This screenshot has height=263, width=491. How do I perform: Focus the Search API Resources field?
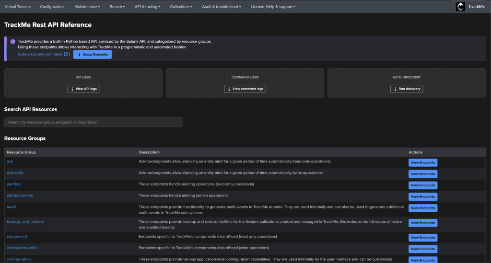94,122
